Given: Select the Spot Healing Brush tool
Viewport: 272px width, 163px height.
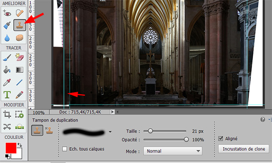Looking at the screenshot, I should coord(19,13).
